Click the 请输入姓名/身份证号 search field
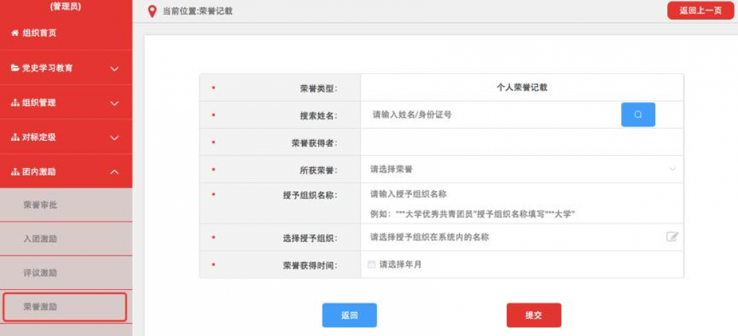Screen dimensions: 738x336 coord(491,115)
